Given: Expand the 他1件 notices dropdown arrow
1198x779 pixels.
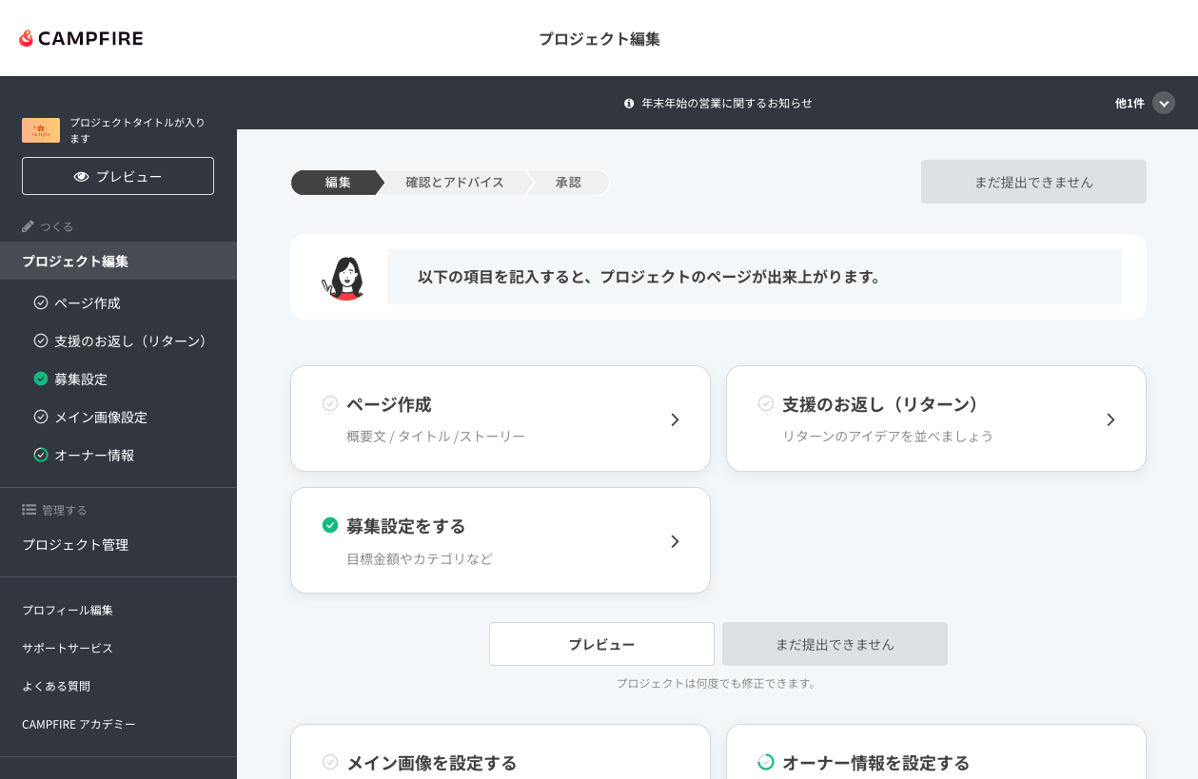Looking at the screenshot, I should tap(1164, 103).
